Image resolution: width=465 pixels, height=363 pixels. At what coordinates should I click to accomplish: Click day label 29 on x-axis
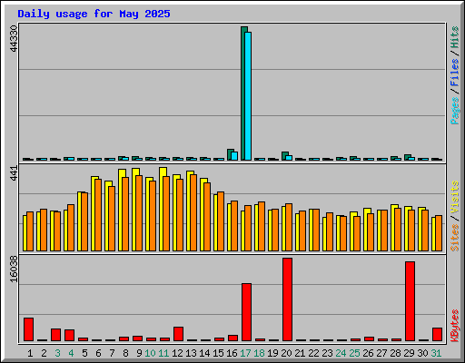click(409, 353)
